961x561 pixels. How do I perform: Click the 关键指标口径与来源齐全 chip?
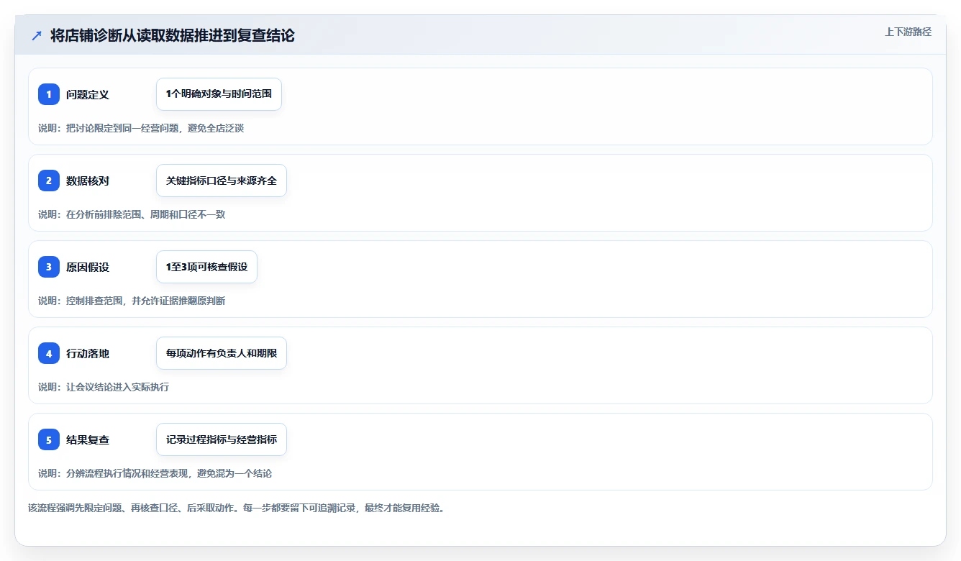tap(222, 181)
